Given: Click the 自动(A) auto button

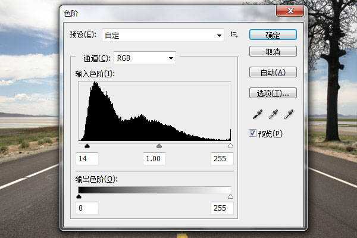Looking at the screenshot, I should tap(273, 73).
